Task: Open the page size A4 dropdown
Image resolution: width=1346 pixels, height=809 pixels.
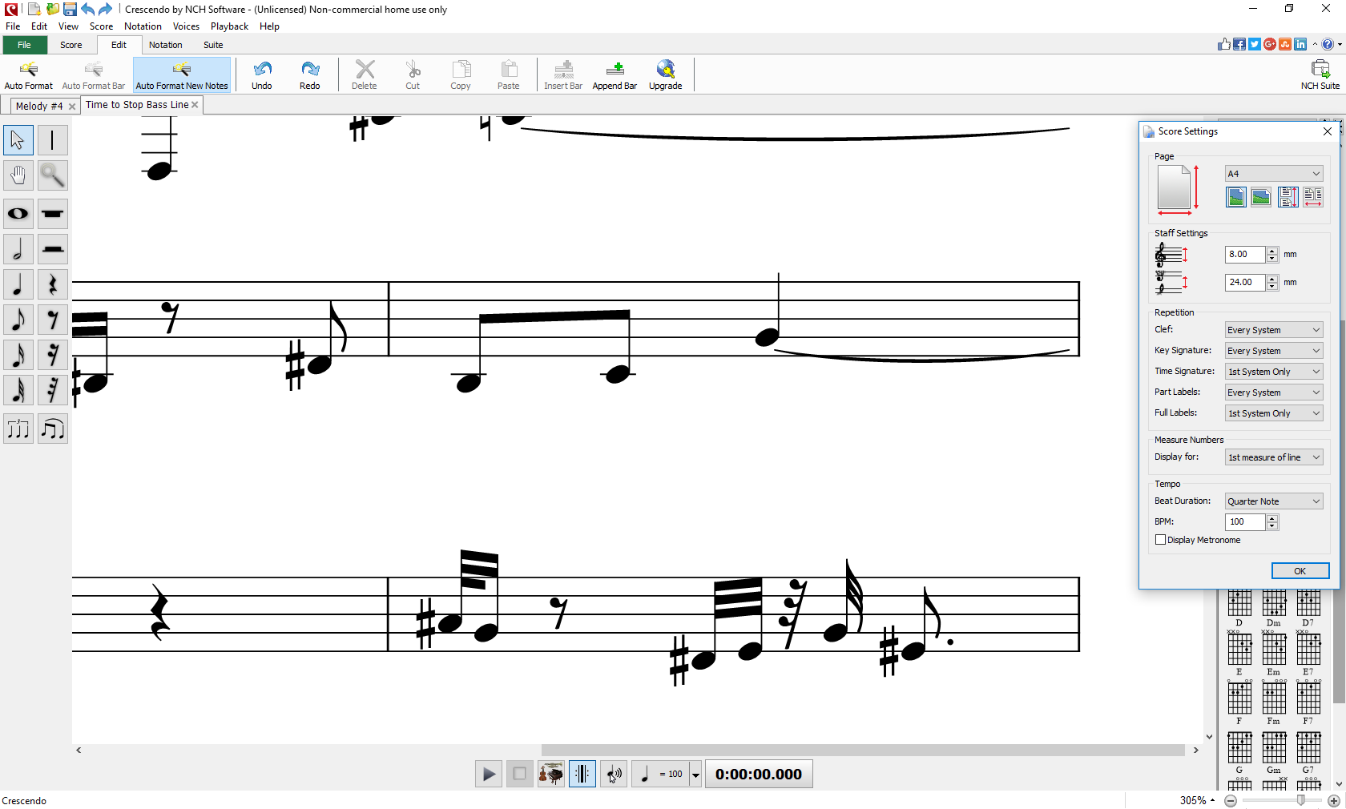Action: (x=1273, y=174)
